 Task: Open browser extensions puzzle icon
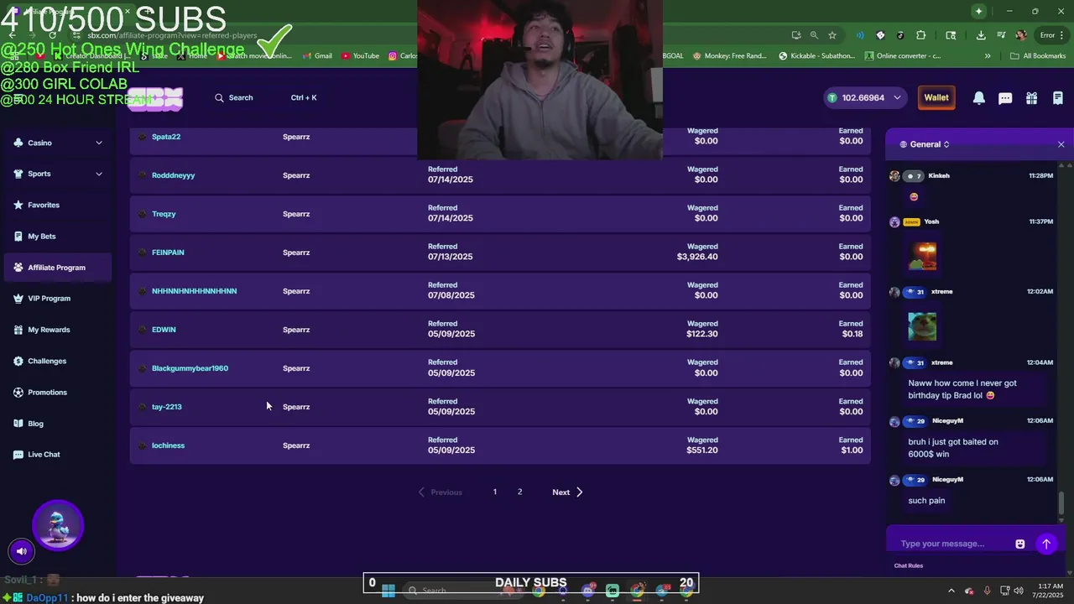[x=920, y=35]
